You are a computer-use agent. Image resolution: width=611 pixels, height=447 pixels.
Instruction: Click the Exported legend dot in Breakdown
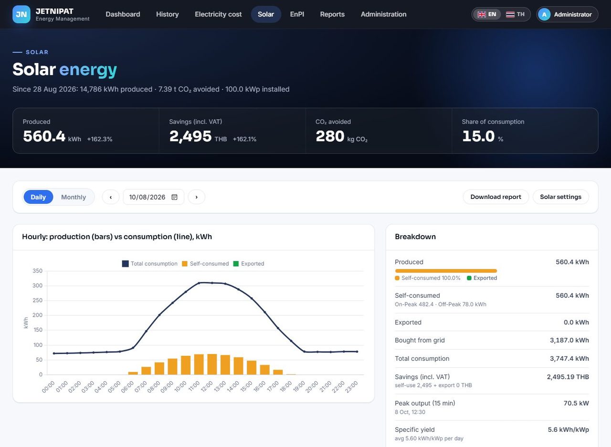(469, 278)
